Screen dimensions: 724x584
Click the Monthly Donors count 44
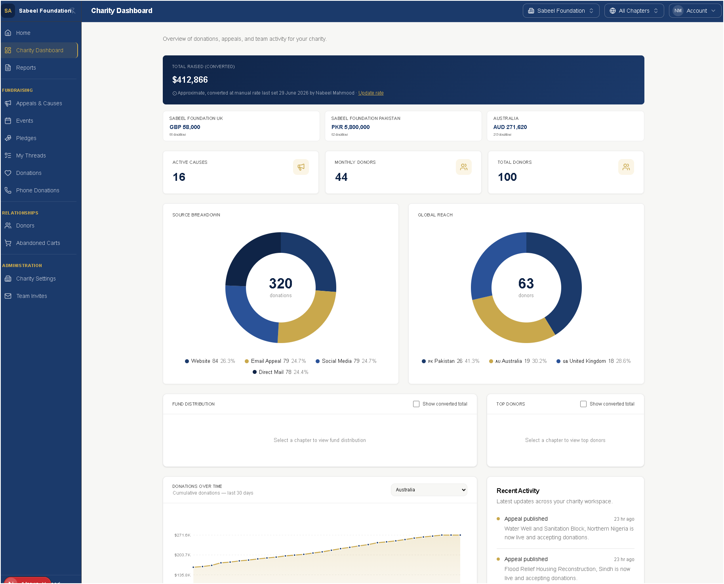tap(341, 177)
